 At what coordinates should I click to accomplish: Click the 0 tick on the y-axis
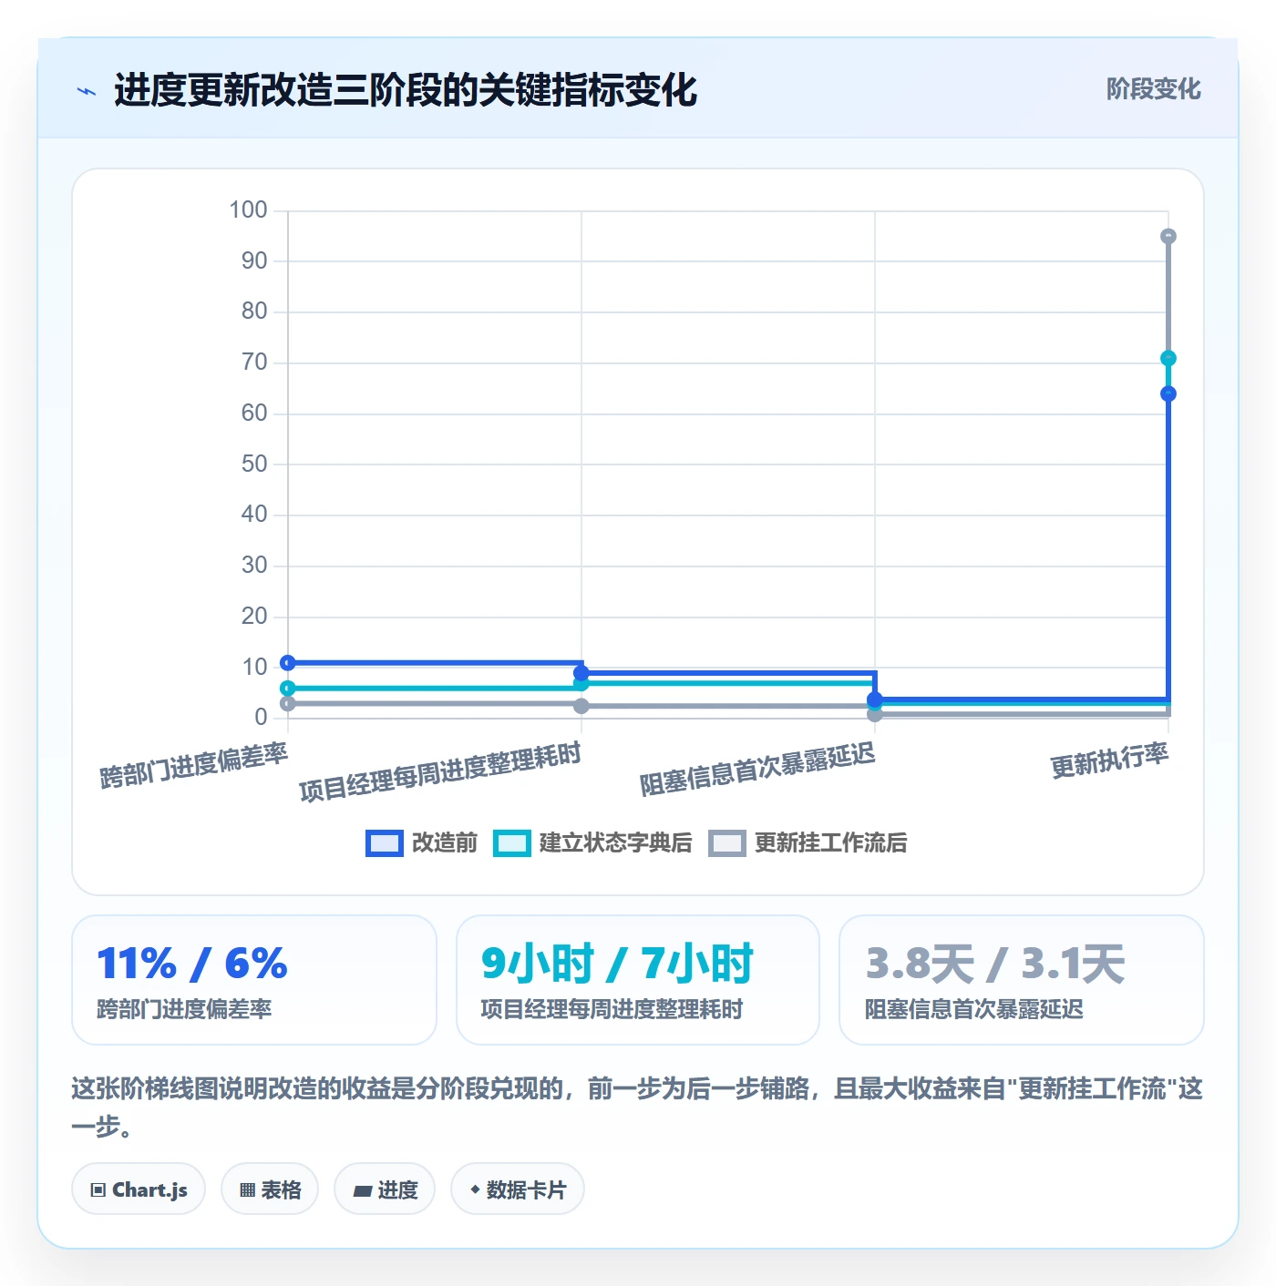(x=262, y=718)
